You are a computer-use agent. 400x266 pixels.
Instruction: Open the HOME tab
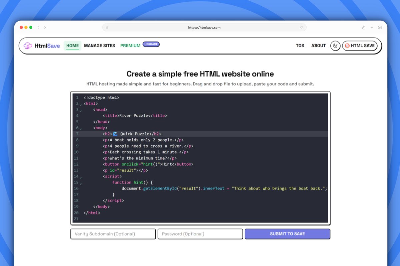pyautogui.click(x=72, y=46)
